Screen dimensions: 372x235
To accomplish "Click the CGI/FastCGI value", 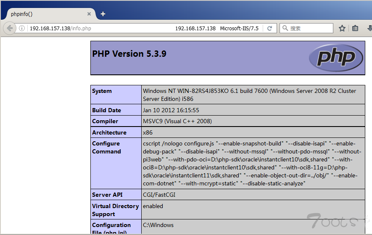I will pyautogui.click(x=159, y=195).
